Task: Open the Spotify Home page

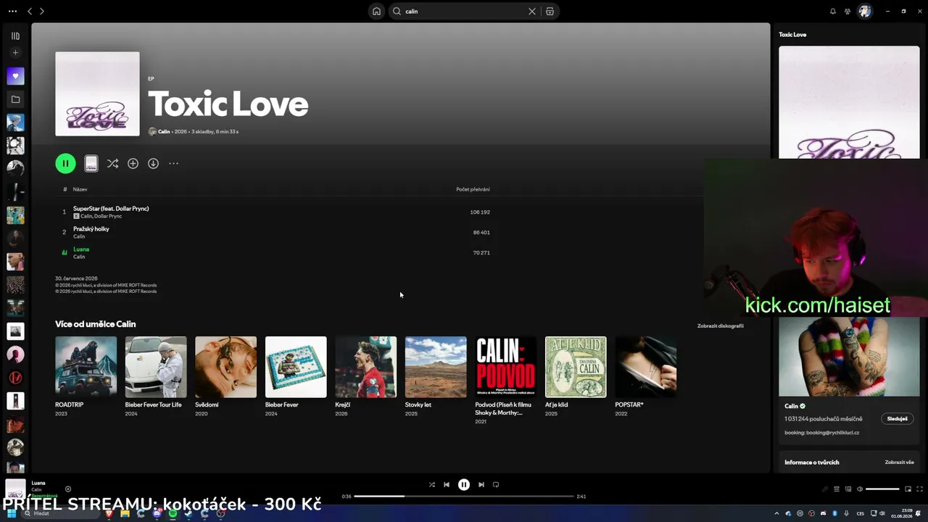Action: click(376, 11)
